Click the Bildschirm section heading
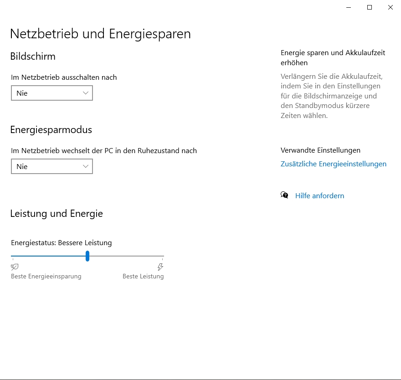Viewport: 401px width, 380px height. [33, 56]
